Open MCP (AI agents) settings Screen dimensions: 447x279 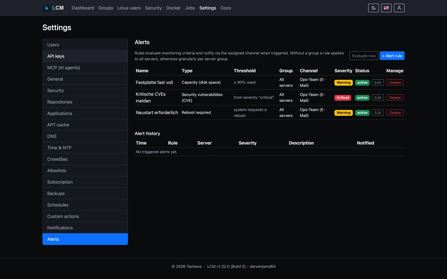coord(85,68)
